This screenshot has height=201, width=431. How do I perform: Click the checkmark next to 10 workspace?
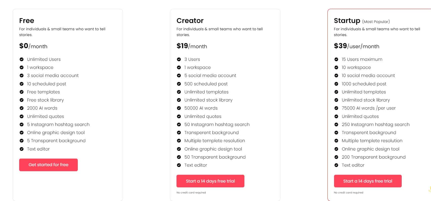pos(337,67)
